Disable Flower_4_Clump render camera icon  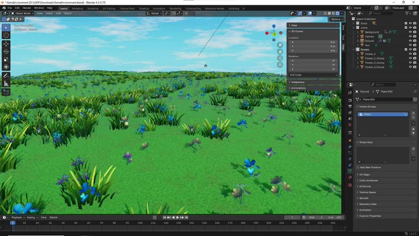pos(415,67)
